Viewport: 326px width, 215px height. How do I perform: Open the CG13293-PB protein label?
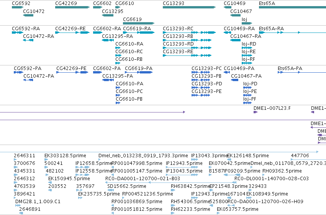point(206,76)
